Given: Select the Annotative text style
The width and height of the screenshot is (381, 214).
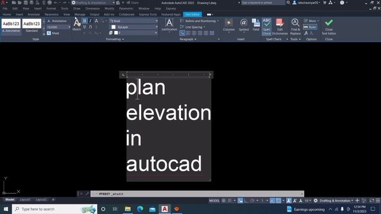Looking at the screenshot, I should point(11,26).
